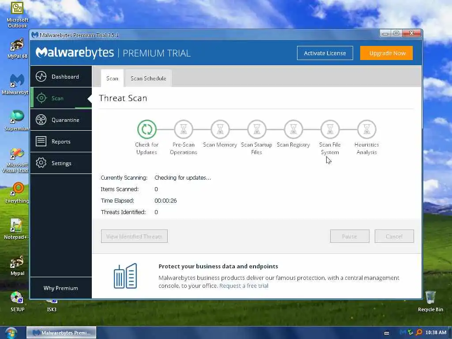The width and height of the screenshot is (452, 339).
Task: Click the Items Scanned label
Action: (120, 189)
